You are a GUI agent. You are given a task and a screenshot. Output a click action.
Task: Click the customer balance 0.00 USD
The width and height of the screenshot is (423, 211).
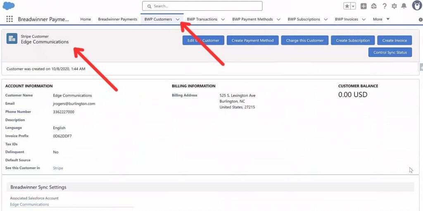click(x=353, y=95)
